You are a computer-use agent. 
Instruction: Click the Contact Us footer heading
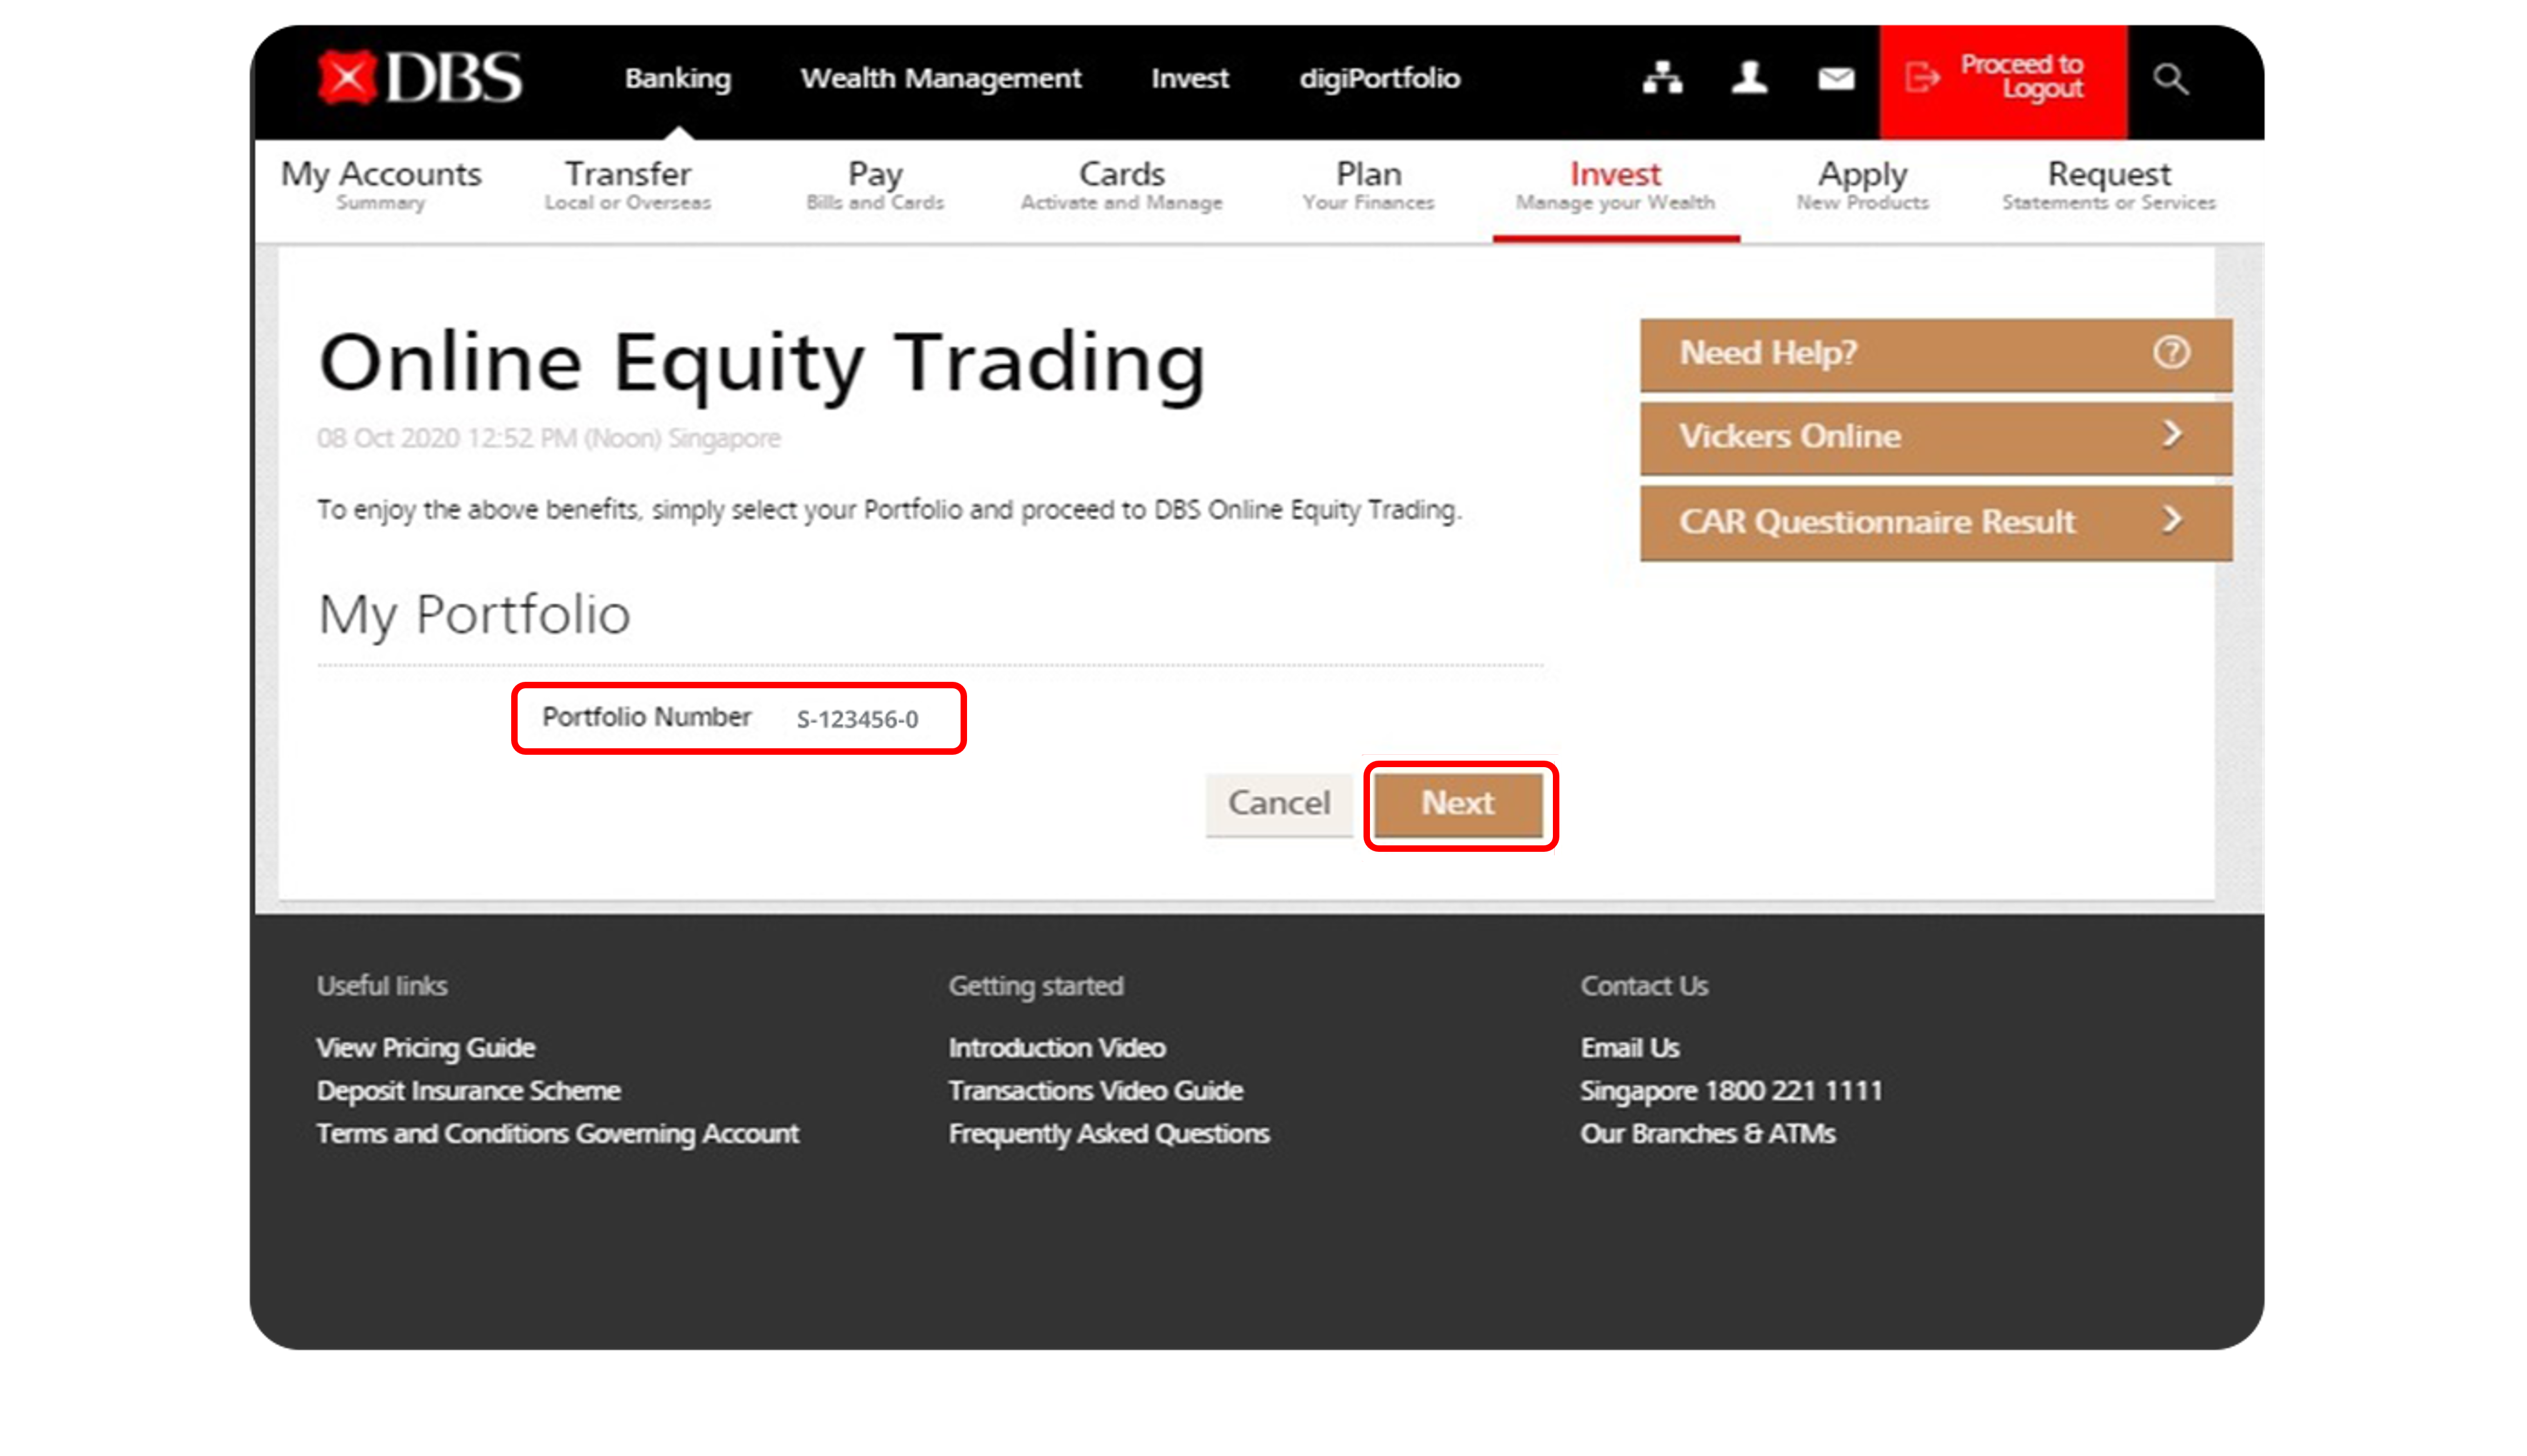tap(1643, 985)
